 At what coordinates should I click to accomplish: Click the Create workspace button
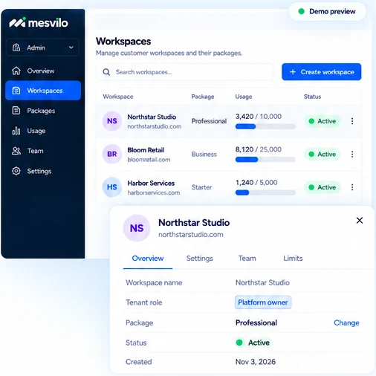coord(322,72)
